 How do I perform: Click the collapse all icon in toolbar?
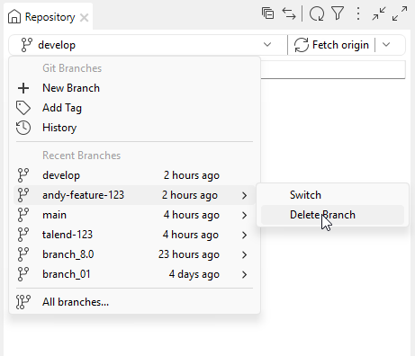coord(267,13)
